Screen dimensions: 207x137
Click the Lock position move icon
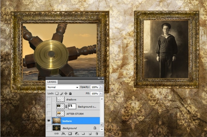click(66, 93)
